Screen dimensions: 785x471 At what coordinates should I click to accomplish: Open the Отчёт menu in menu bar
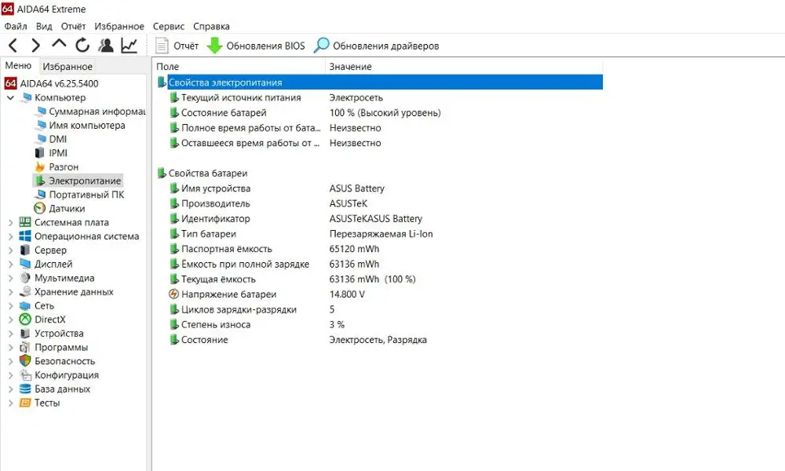[x=73, y=26]
